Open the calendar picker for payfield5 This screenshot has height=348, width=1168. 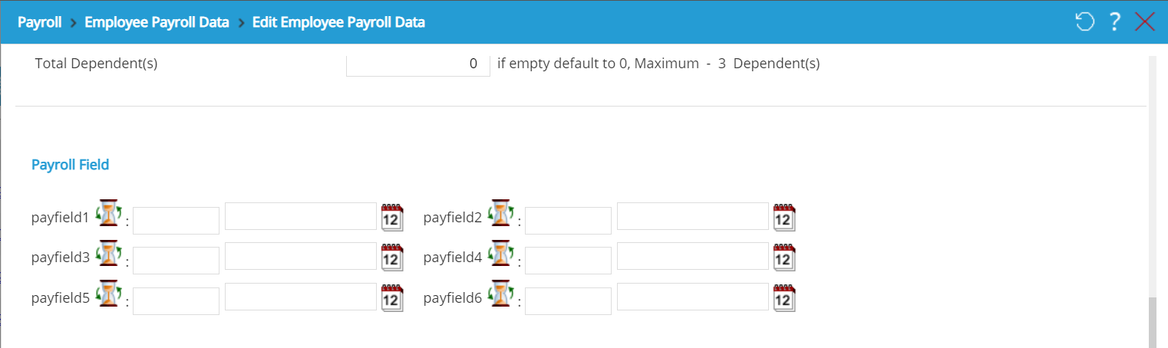tap(392, 298)
